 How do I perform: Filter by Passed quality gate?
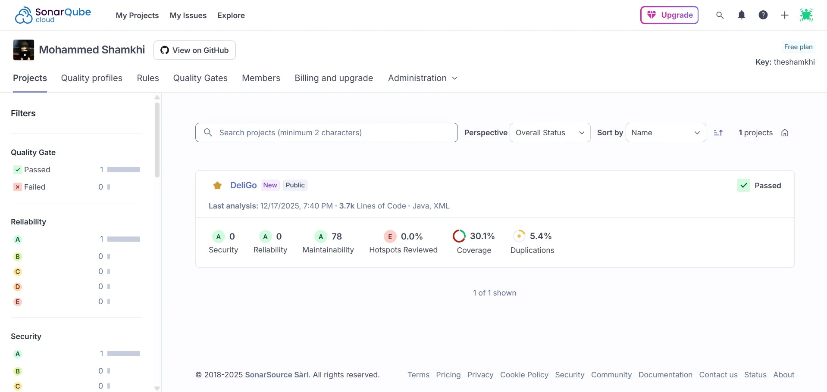click(x=37, y=170)
